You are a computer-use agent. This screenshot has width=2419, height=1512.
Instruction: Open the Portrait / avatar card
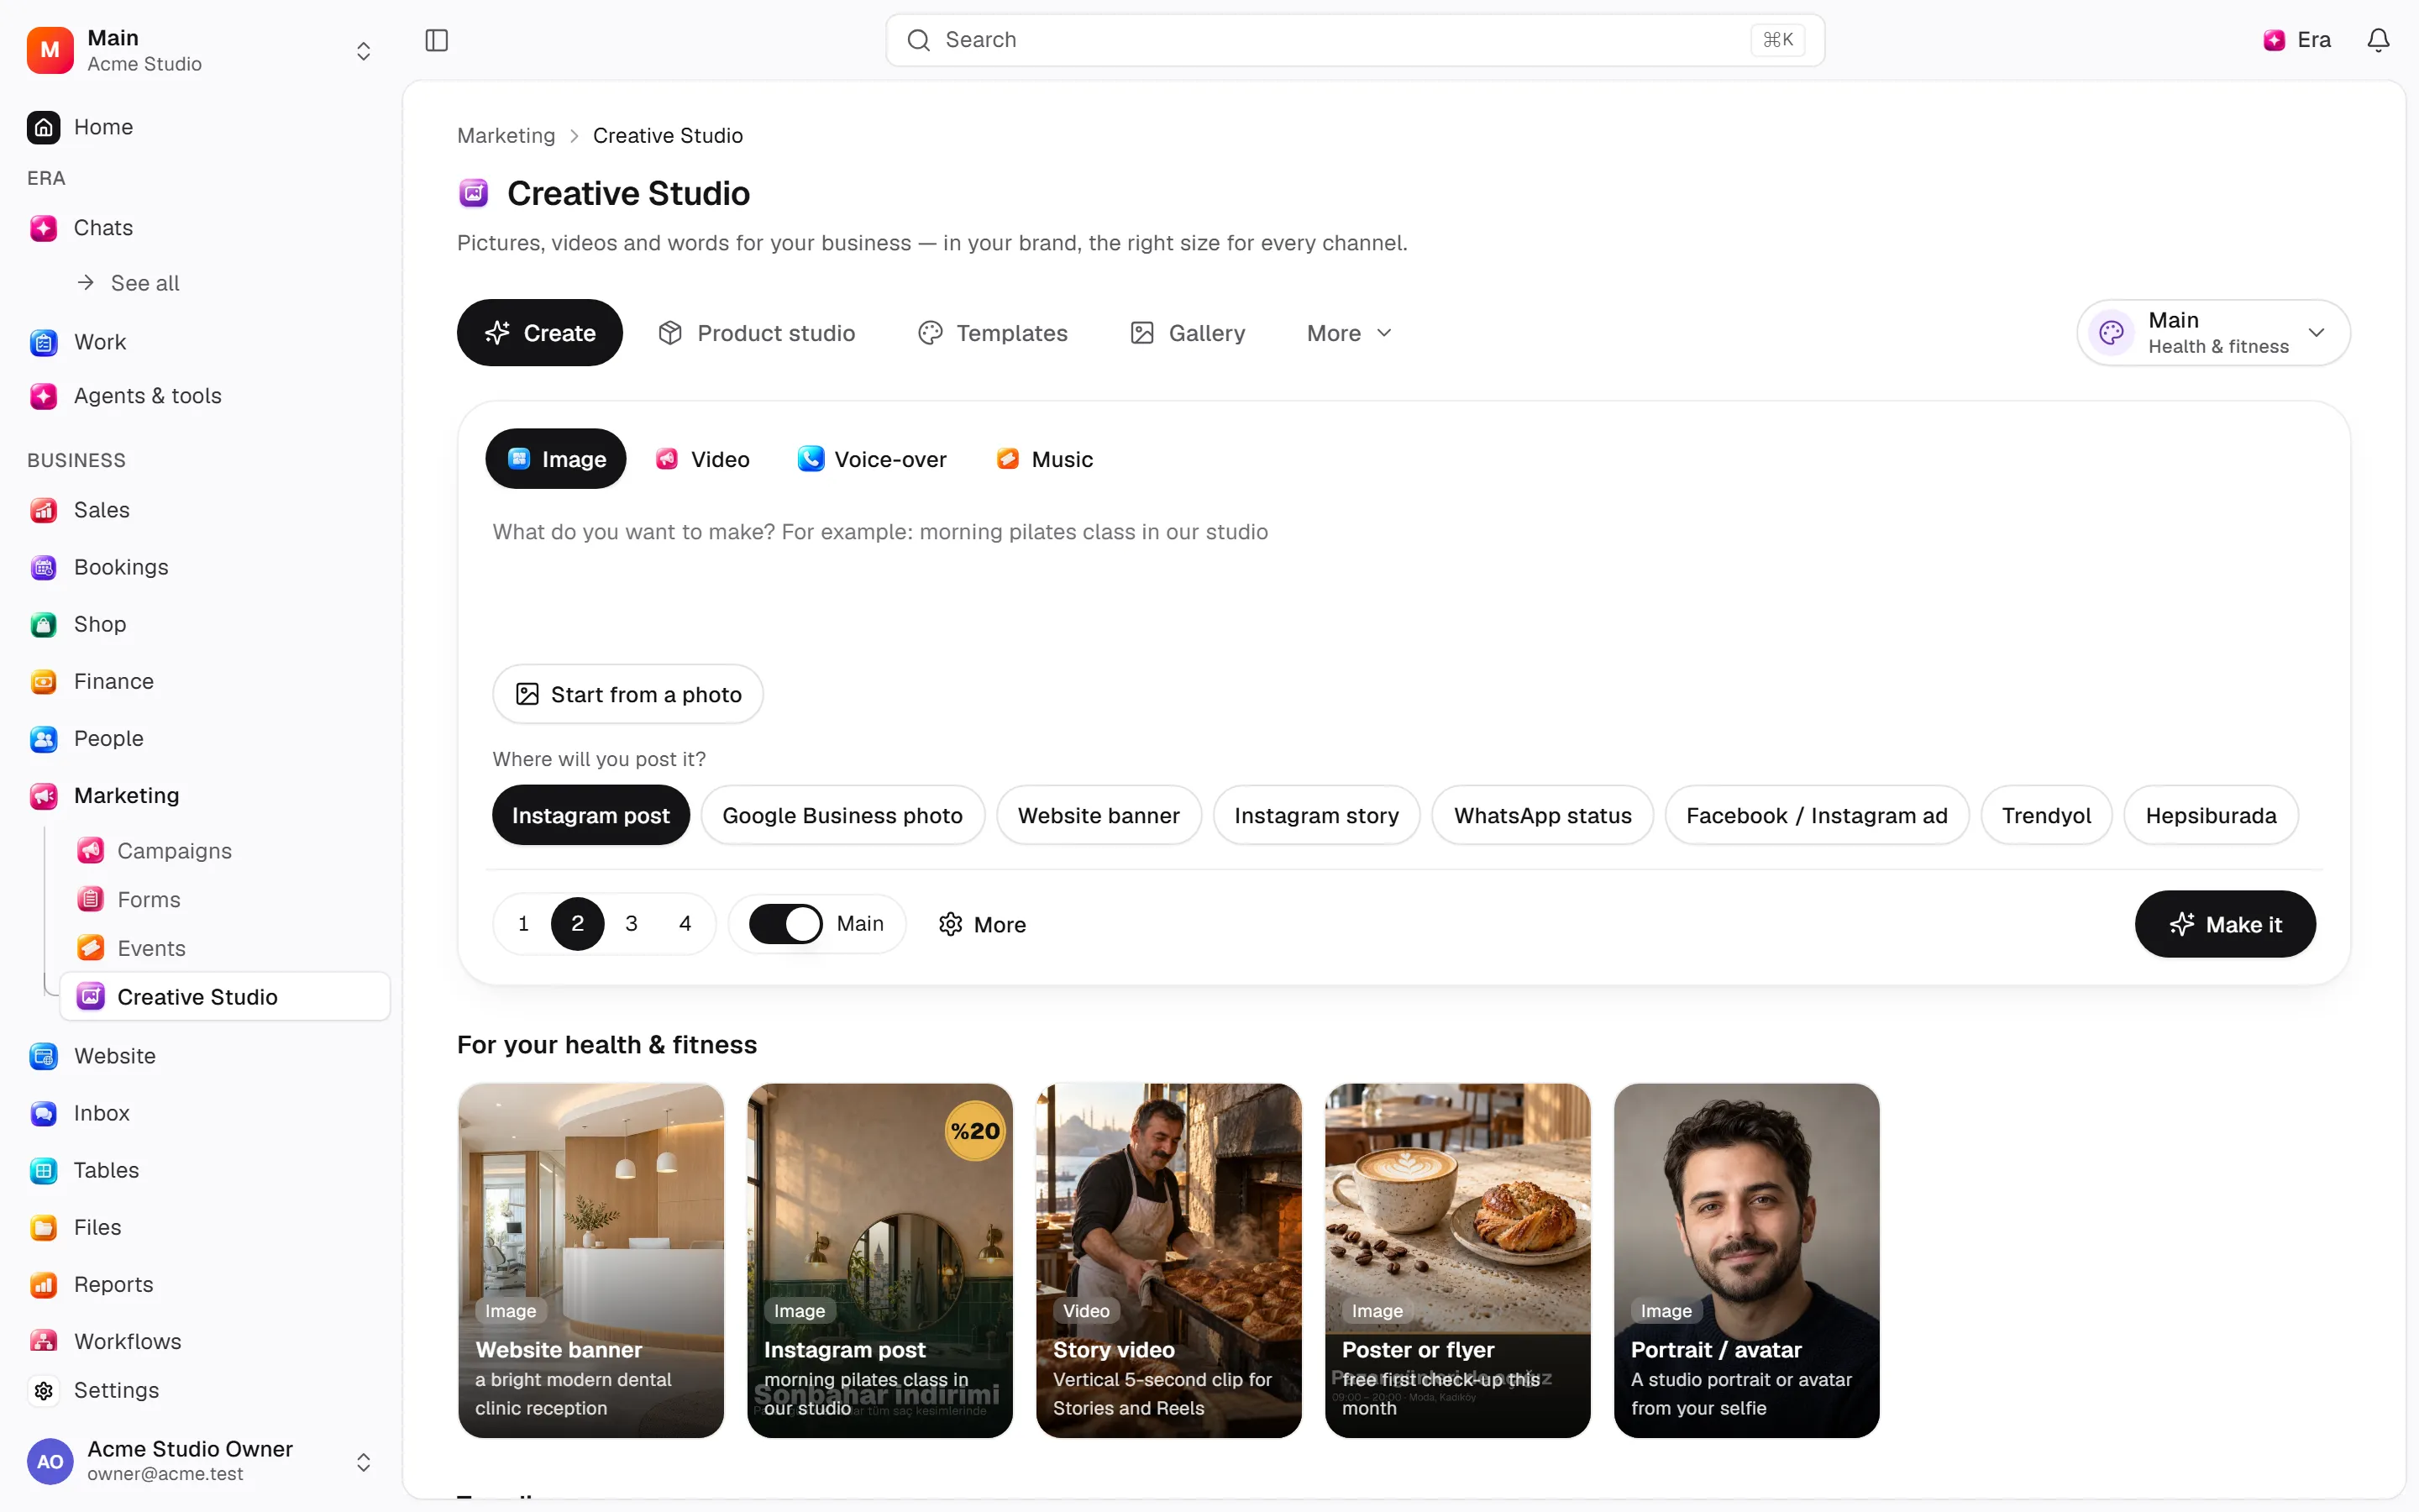(1746, 1260)
